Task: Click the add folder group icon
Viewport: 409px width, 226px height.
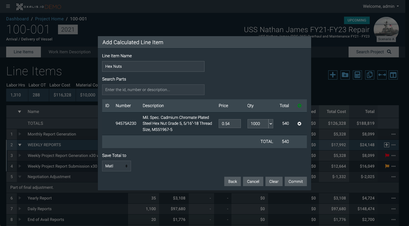Action: (345, 75)
